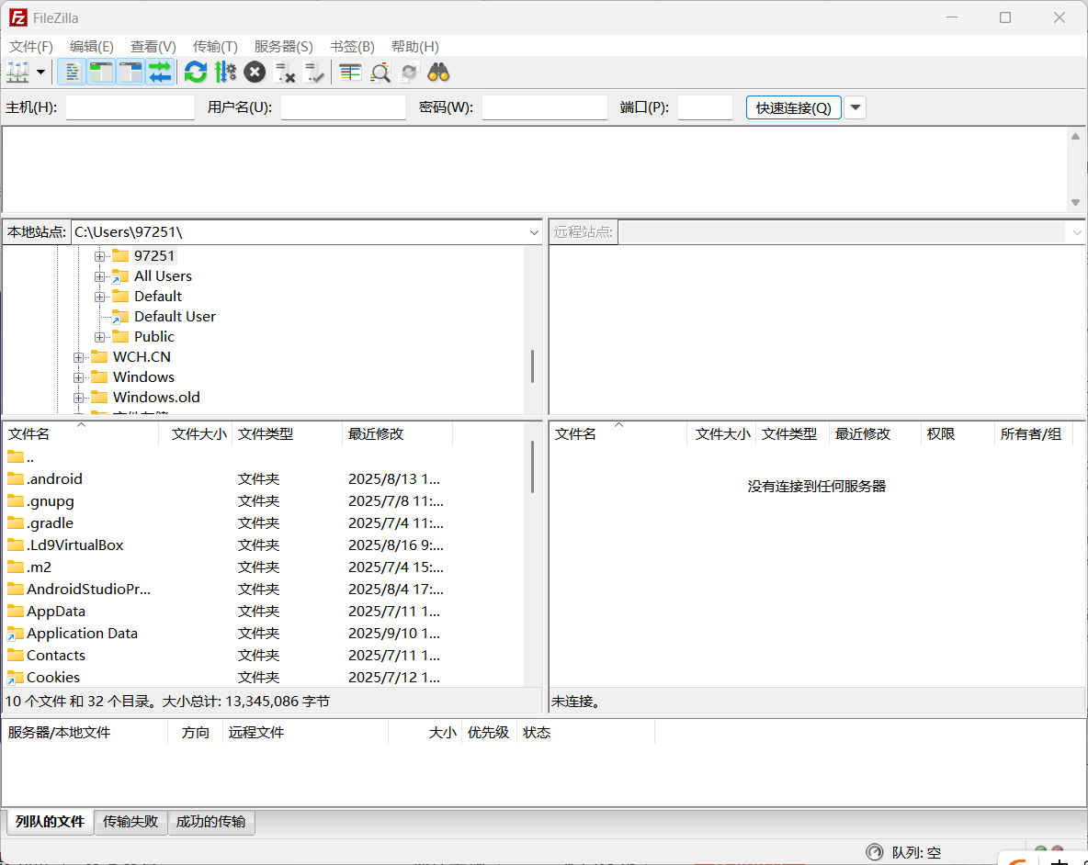Select Application Data shortcut folder icon
Screen dimensions: 1088x865
point(16,634)
